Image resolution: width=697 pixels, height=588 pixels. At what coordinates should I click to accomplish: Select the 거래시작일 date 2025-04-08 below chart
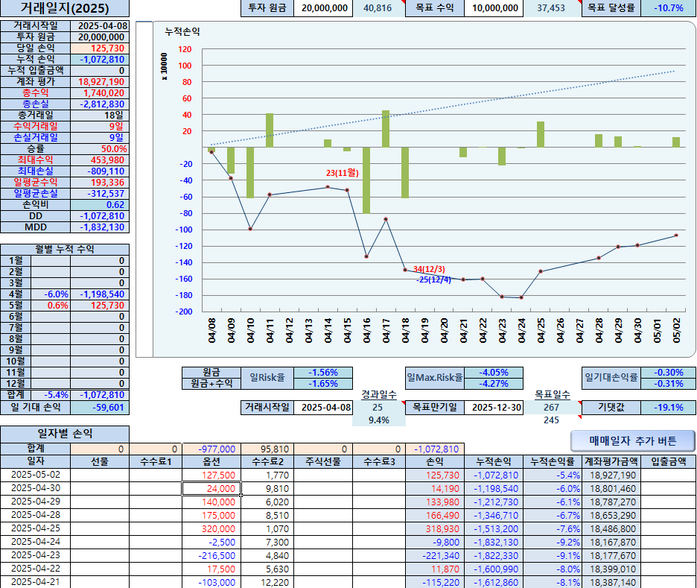tap(324, 408)
